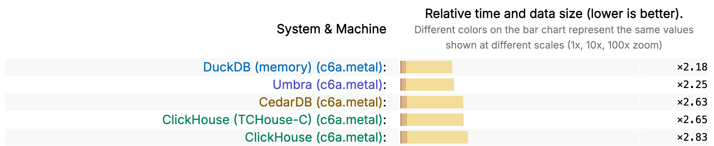This screenshot has height=146, width=714.
Task: Click the gray subtitle about bar chart colors
Action: click(x=554, y=37)
